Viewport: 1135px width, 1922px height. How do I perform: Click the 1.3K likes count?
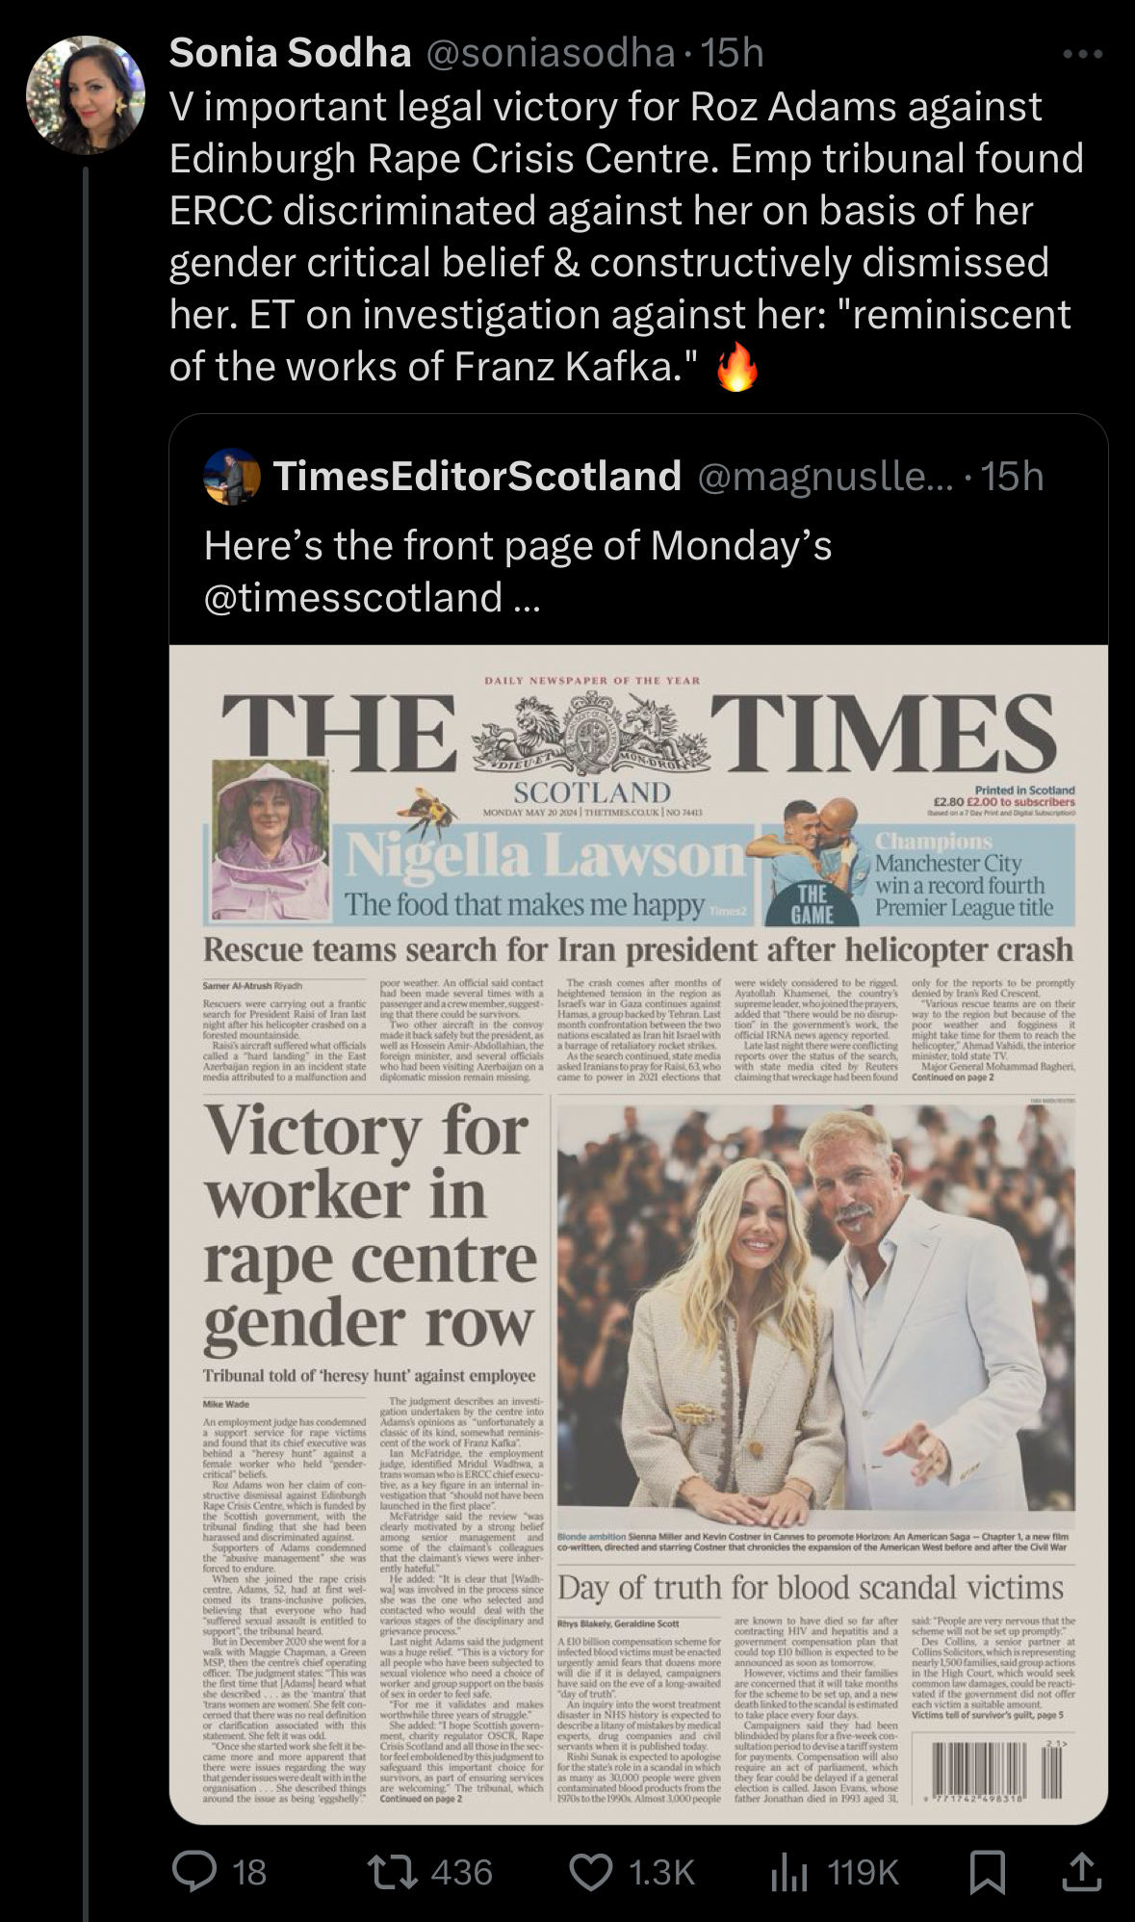pos(661,1872)
